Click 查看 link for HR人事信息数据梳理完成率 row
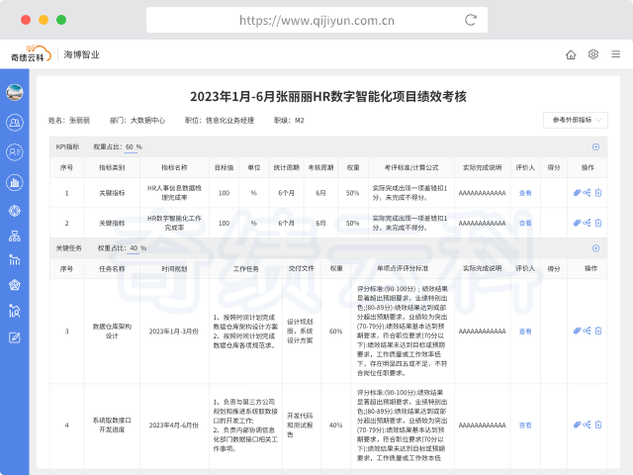This screenshot has width=633, height=475. click(525, 193)
